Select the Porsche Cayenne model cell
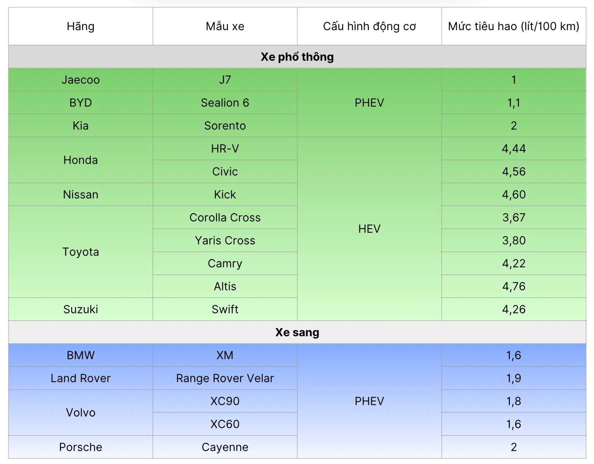The image size is (594, 464). coord(225,447)
